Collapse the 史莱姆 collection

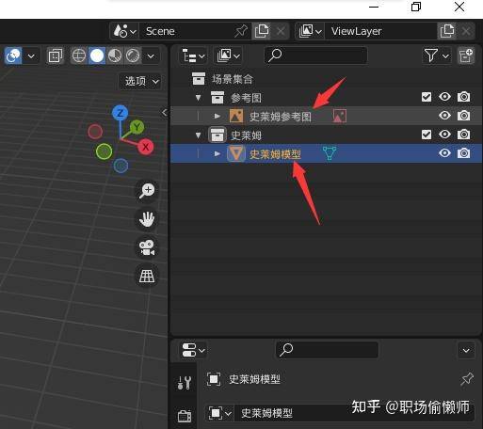[x=198, y=135]
